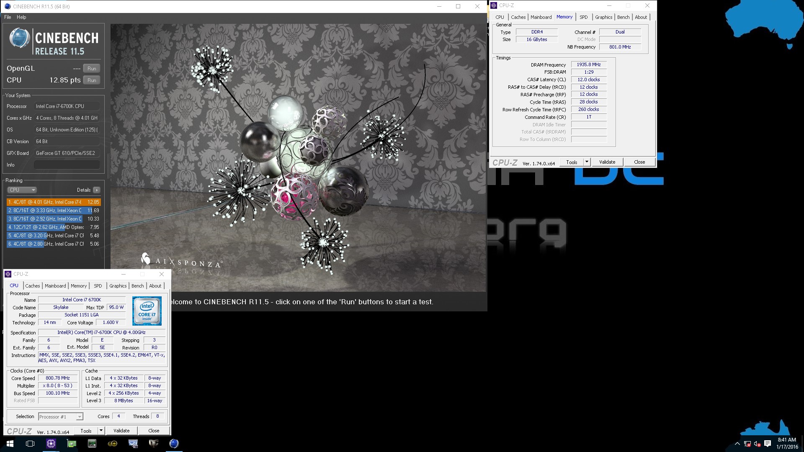The width and height of the screenshot is (804, 452).
Task: Switch to Graphics tab in Memory CPU-Z window
Action: point(604,17)
